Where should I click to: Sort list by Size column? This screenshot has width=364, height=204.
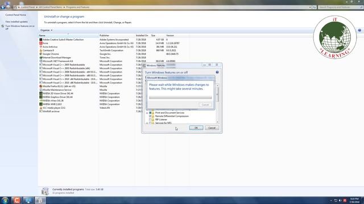(158, 36)
